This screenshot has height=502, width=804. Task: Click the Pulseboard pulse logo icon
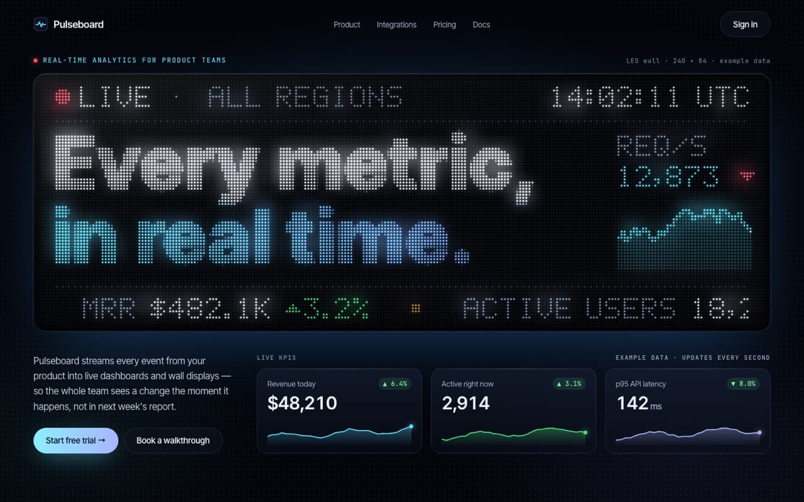[x=41, y=24]
